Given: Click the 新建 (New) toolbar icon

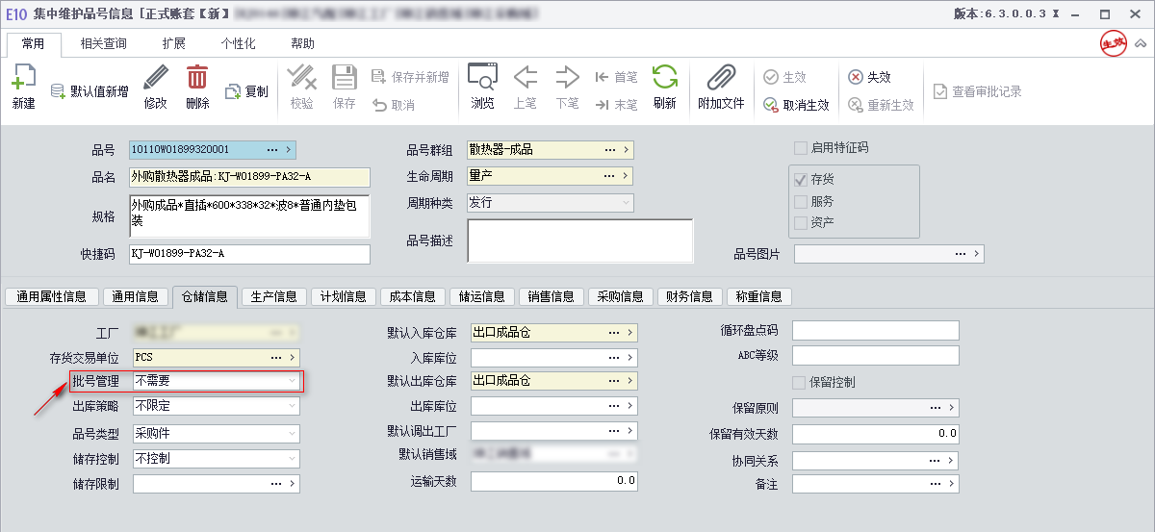Looking at the screenshot, I should pos(23,79).
